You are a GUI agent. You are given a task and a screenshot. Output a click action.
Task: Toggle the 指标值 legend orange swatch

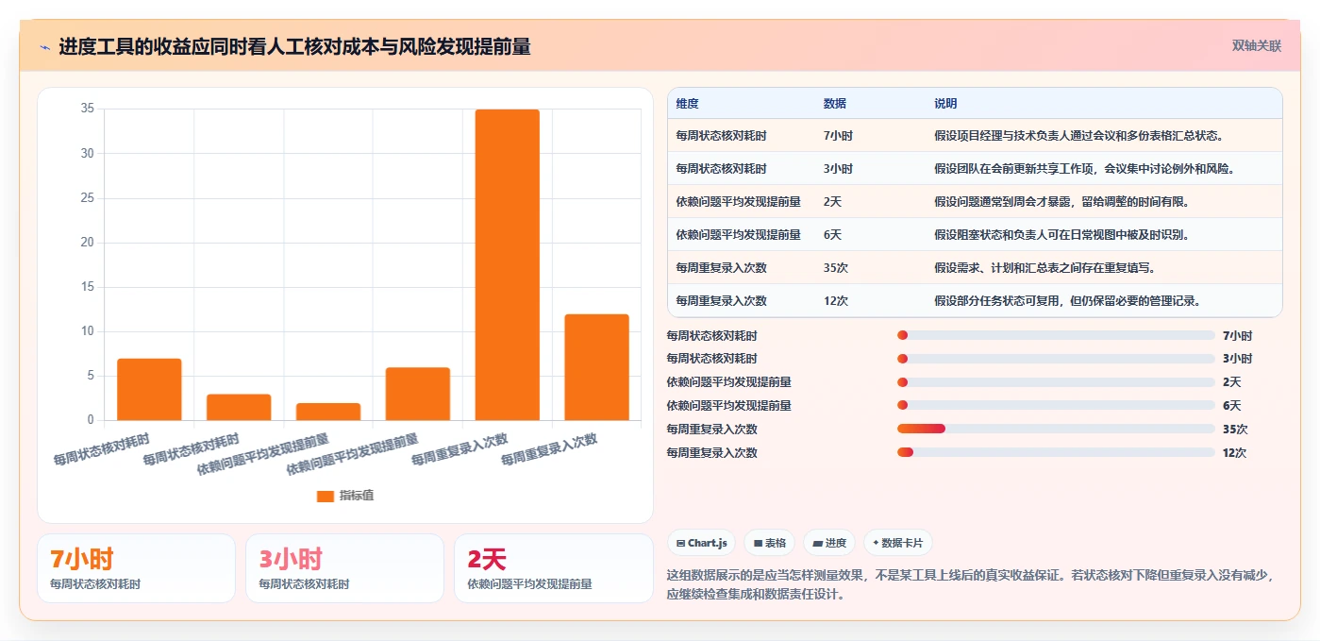(326, 496)
